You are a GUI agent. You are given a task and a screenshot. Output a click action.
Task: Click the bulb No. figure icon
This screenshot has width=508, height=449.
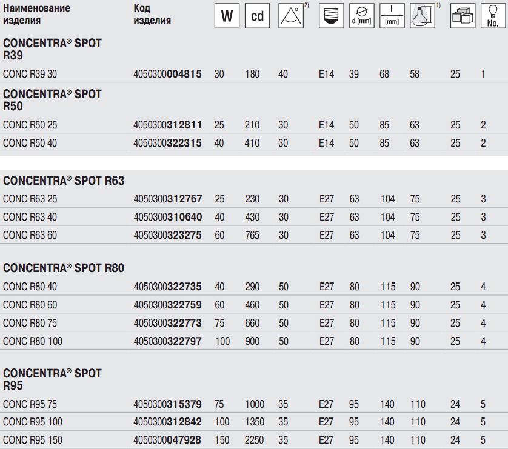click(493, 16)
